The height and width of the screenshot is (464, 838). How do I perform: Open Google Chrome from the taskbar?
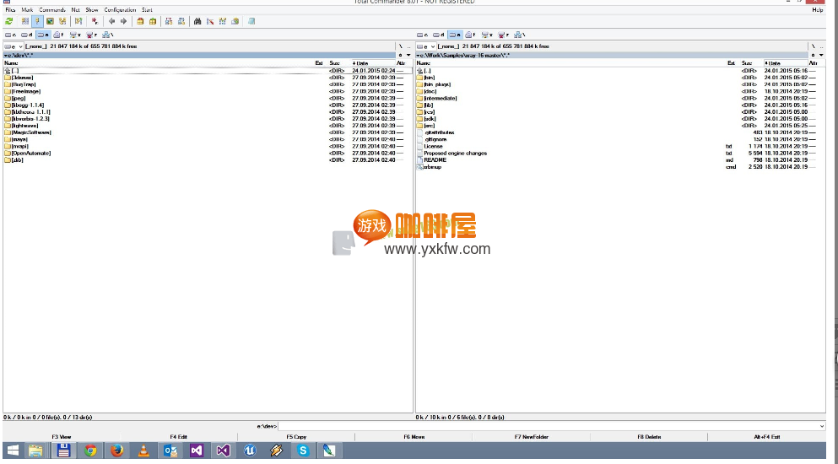coord(90,451)
